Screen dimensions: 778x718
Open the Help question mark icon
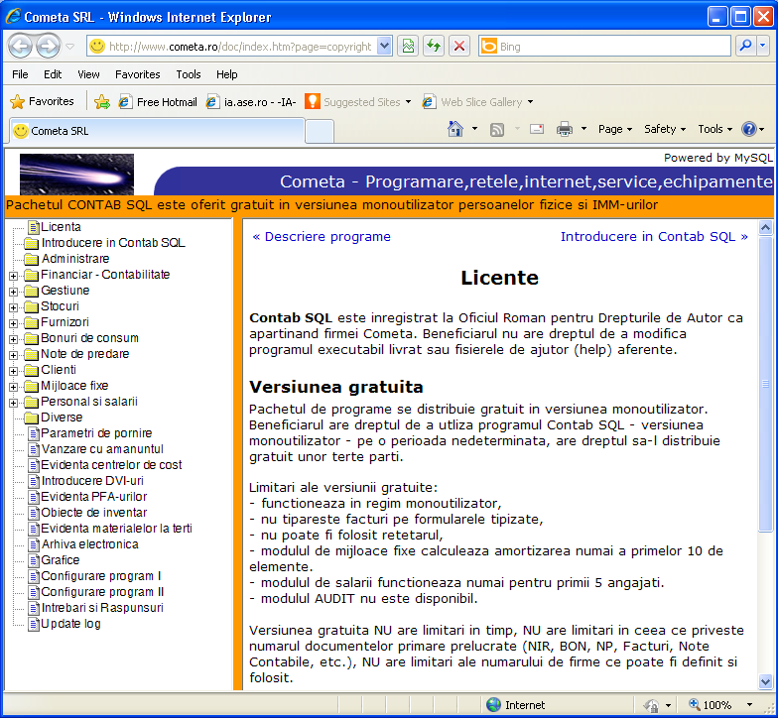click(x=748, y=129)
